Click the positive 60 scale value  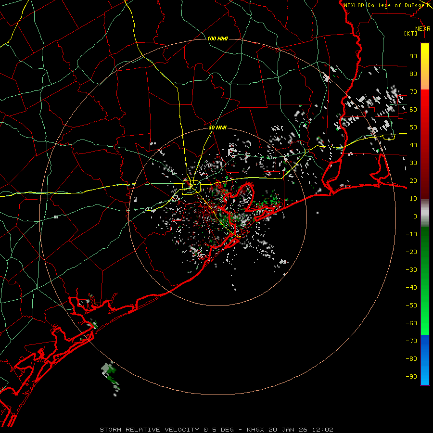[x=413, y=109]
